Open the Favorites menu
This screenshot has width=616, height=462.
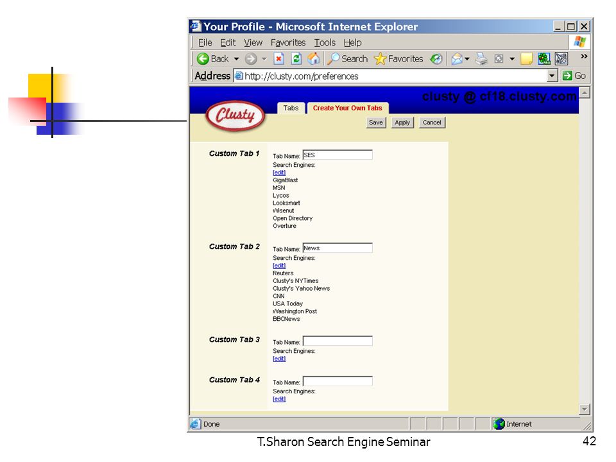coord(288,42)
